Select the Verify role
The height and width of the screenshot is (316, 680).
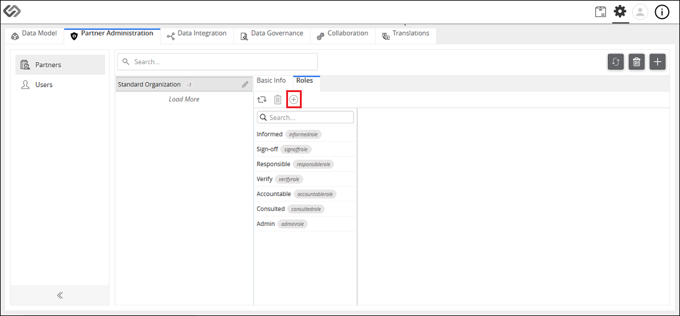[305, 179]
